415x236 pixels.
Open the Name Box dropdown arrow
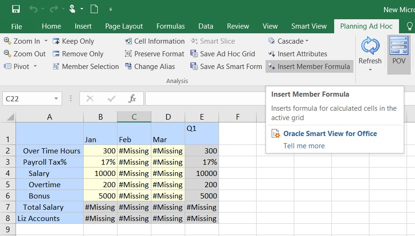tap(56, 99)
